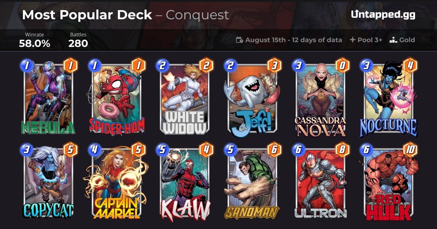Click the 58.0% winrate value
This screenshot has height=229, width=437.
tap(35, 44)
